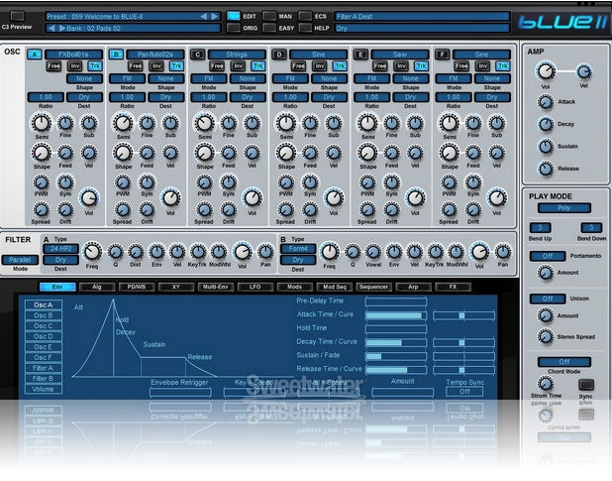
Task: Adjust Stereo Spread knob
Action: (546, 336)
